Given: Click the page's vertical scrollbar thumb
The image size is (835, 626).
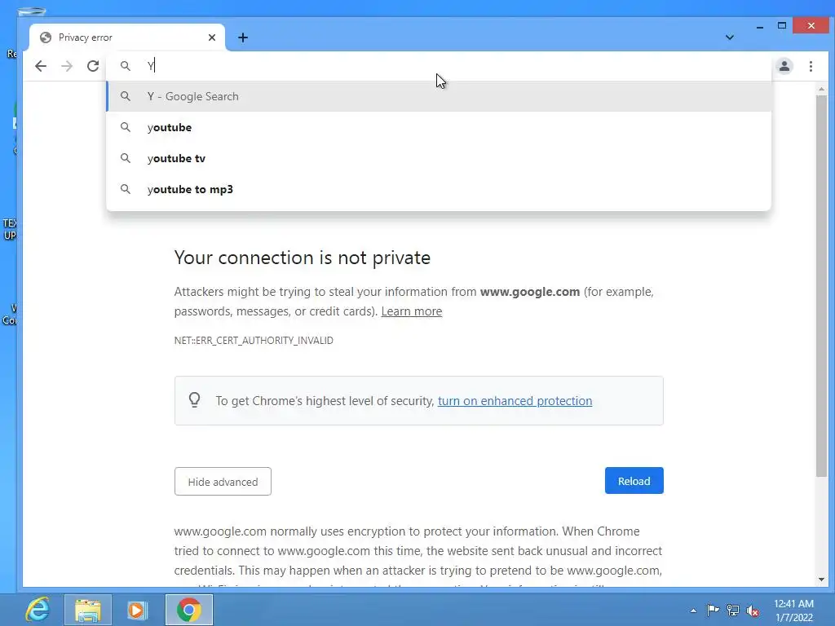Looking at the screenshot, I should pyautogui.click(x=821, y=286).
